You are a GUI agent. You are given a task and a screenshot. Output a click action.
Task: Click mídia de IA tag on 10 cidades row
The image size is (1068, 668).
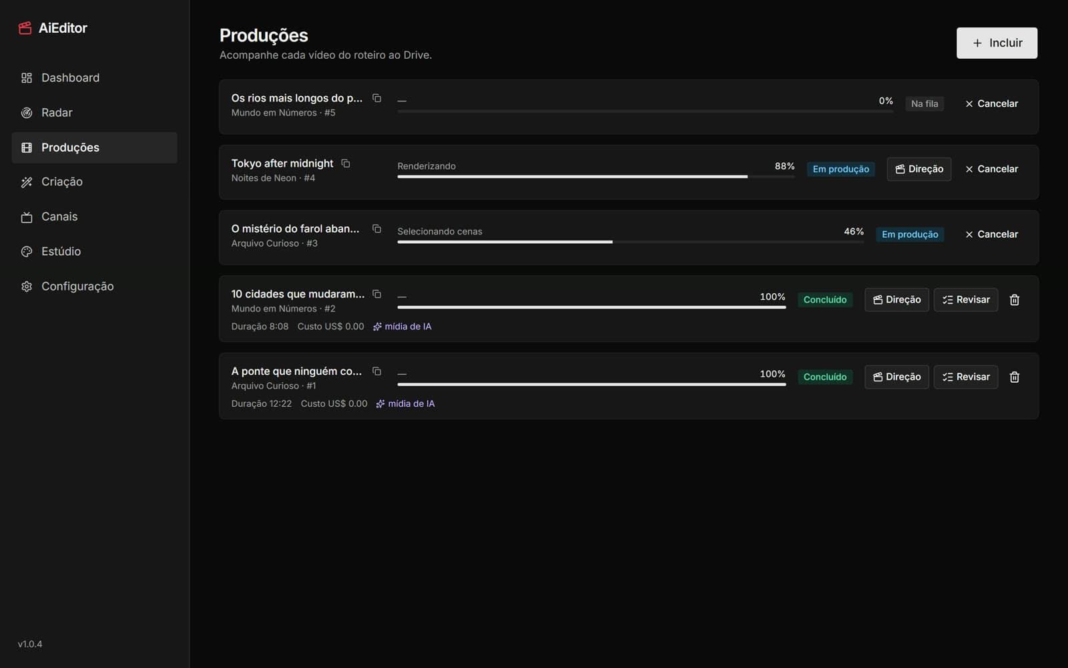(x=403, y=327)
